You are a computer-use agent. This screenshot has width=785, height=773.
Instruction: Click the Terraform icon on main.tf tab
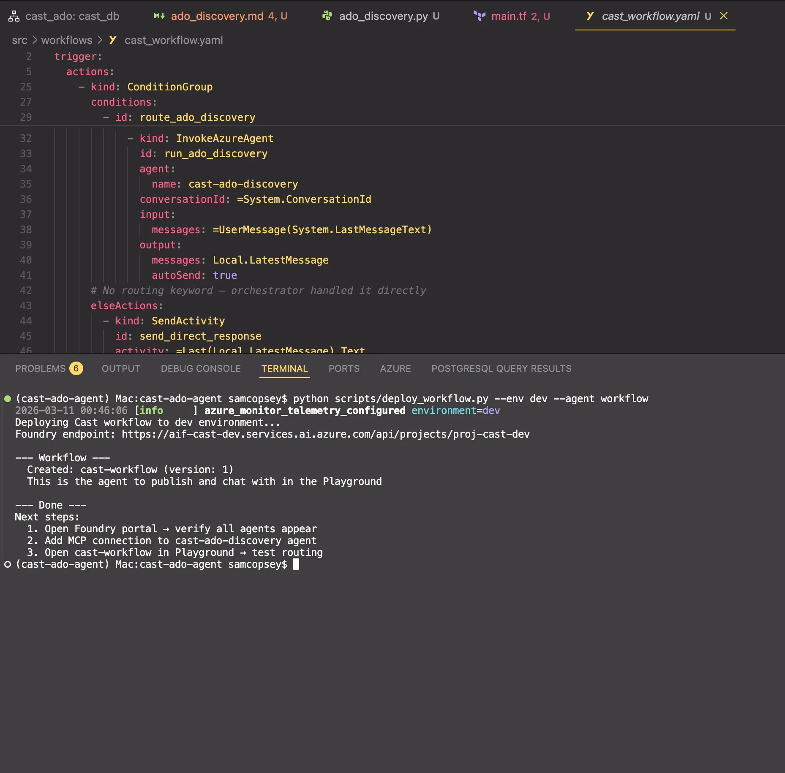tap(479, 16)
